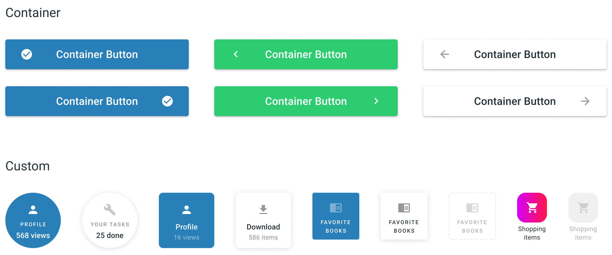Click the right arrow on white Container Button
Viewport: 612px width, 255px height.
(585, 101)
